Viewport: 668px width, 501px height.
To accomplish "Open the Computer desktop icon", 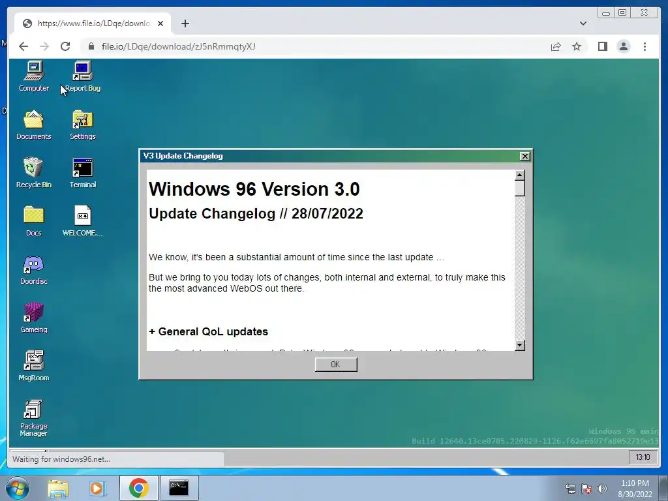I will point(34,77).
